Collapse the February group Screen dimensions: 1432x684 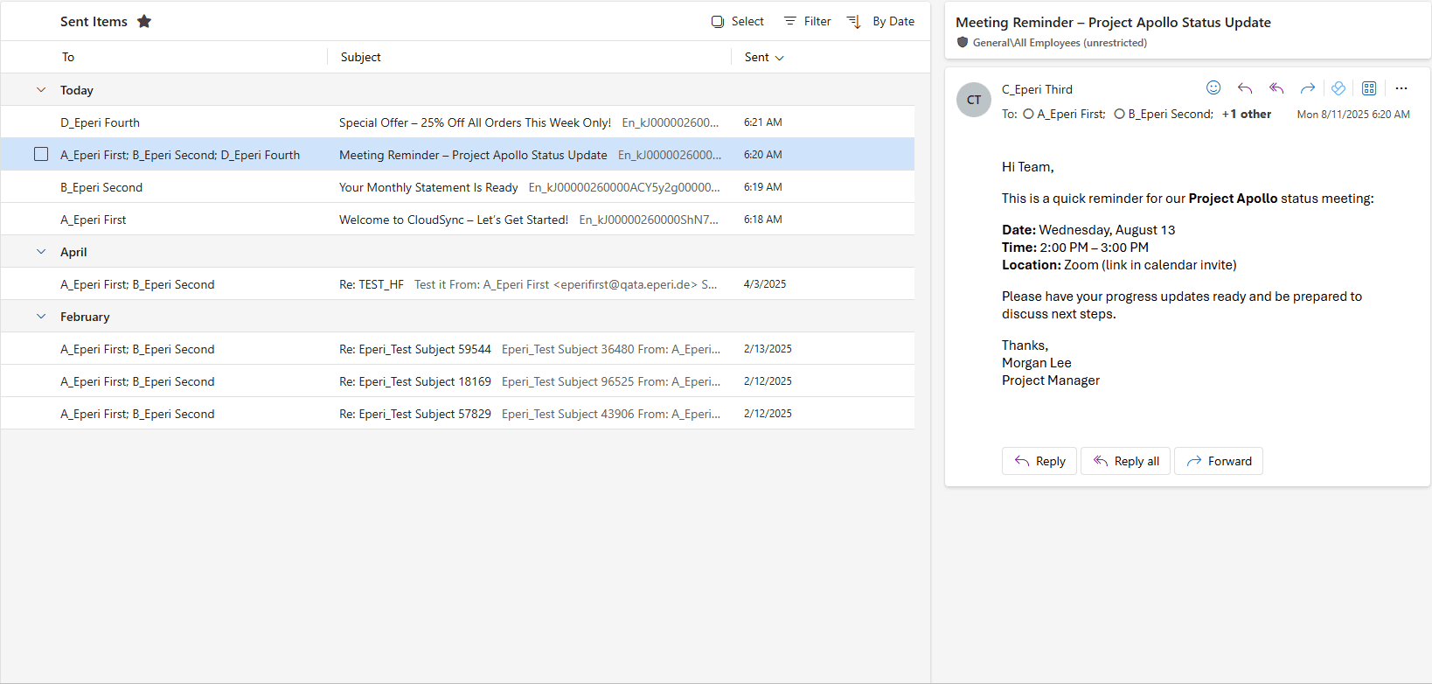click(x=41, y=317)
